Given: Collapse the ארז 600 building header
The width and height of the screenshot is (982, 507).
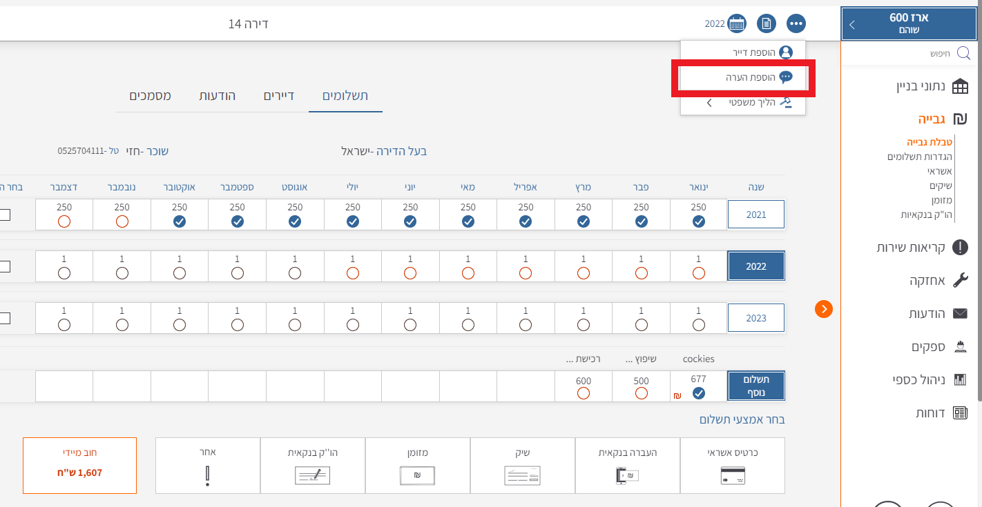Looking at the screenshot, I should [852, 24].
